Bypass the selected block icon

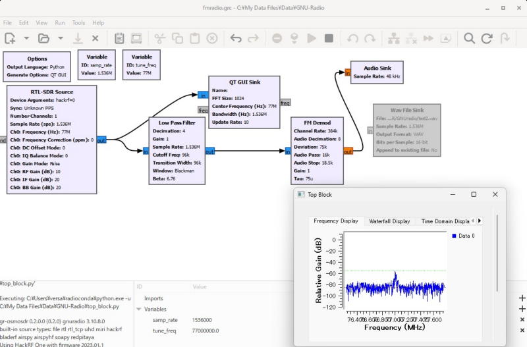pyautogui.click(x=428, y=38)
